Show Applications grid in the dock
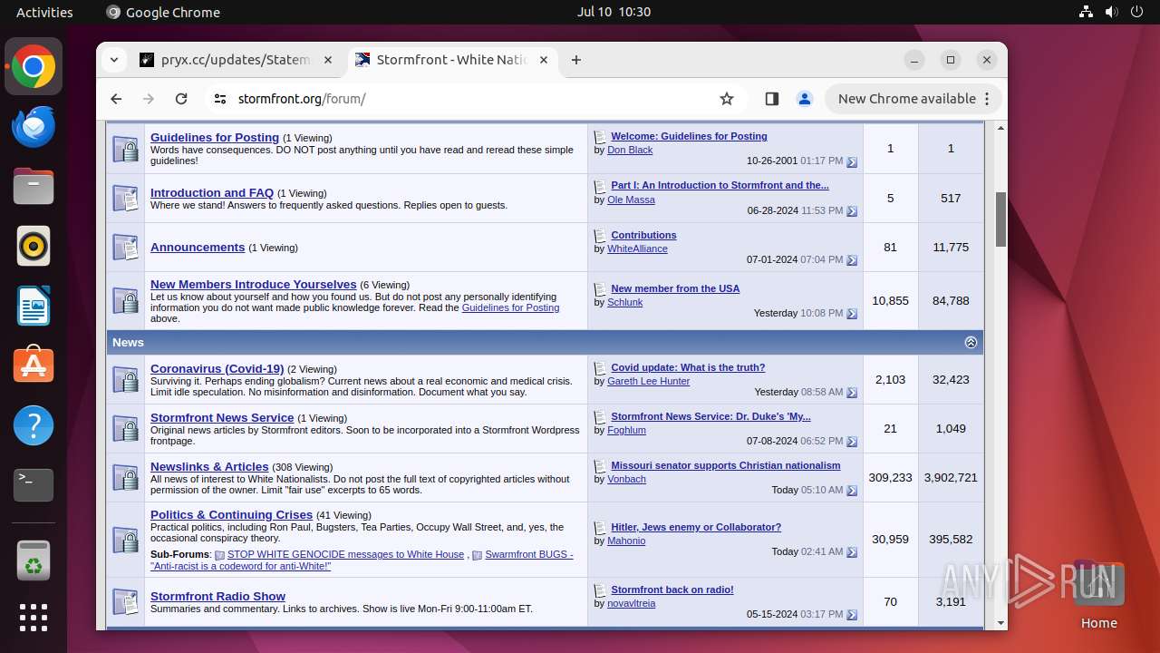Screen dimensions: 1160x653 [34, 618]
